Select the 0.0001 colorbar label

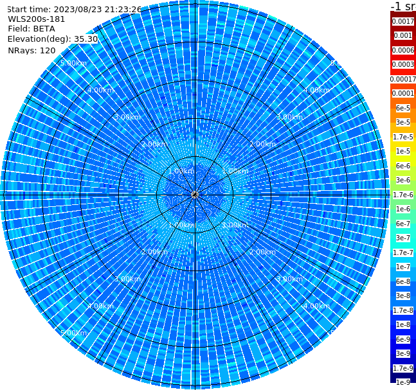click(x=403, y=93)
